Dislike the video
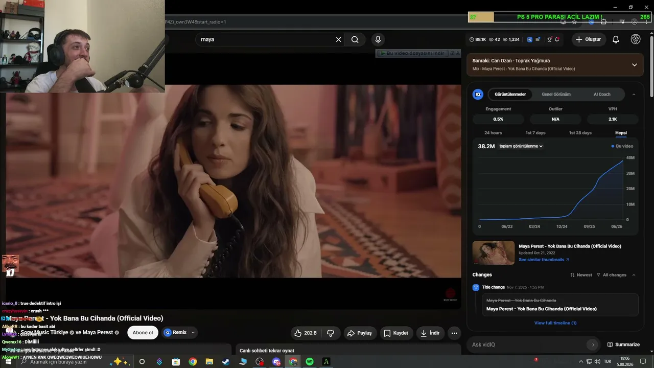Screen dimensions: 654x368 point(331,333)
